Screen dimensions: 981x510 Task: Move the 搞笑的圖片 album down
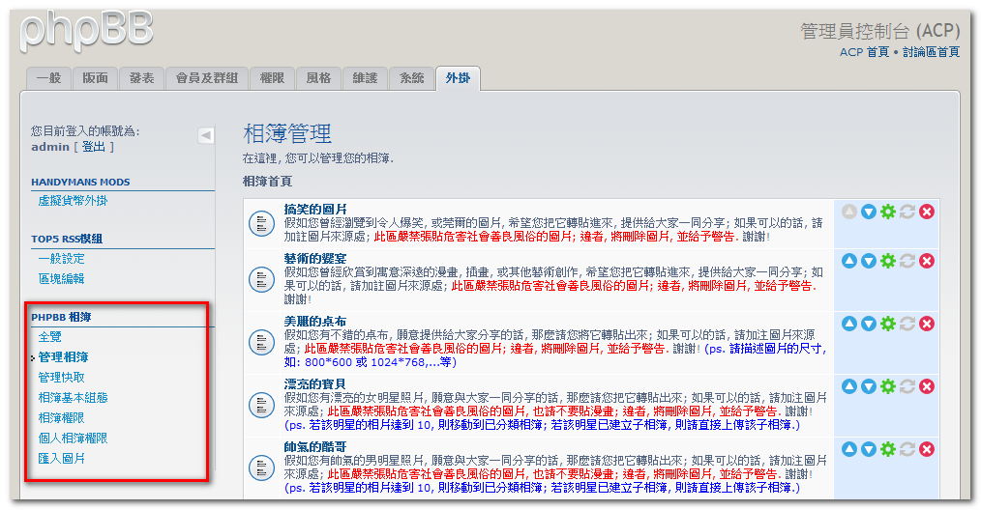pos(869,212)
